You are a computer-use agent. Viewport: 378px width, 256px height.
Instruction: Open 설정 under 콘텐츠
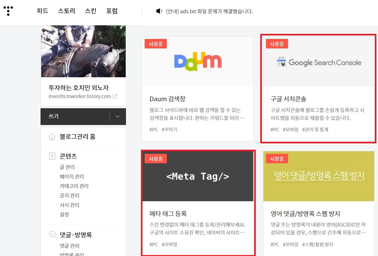(x=64, y=214)
